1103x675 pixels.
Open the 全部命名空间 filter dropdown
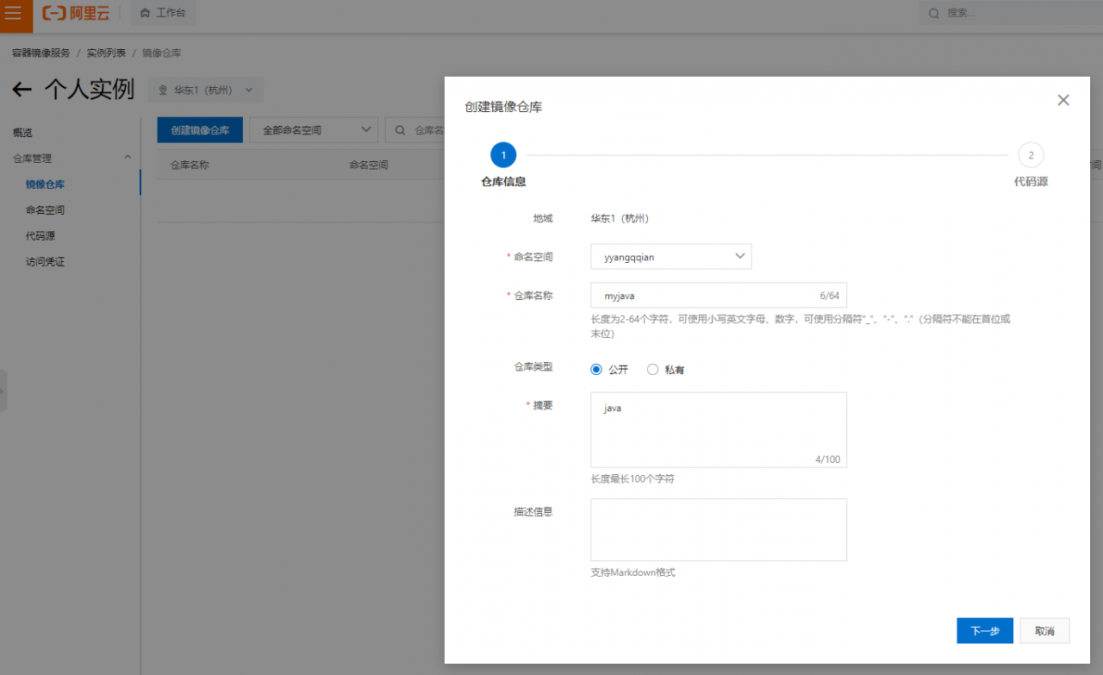(313, 129)
